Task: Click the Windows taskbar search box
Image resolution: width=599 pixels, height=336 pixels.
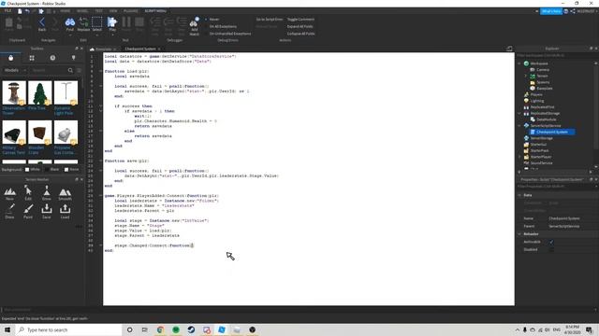Action: point(68,329)
